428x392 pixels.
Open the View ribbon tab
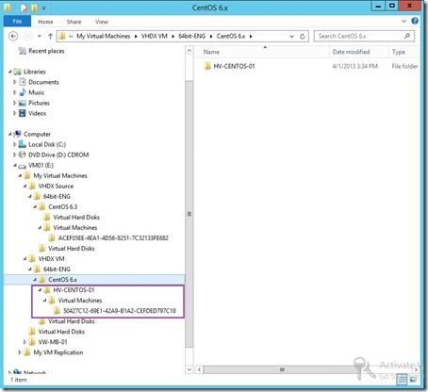tap(102, 22)
